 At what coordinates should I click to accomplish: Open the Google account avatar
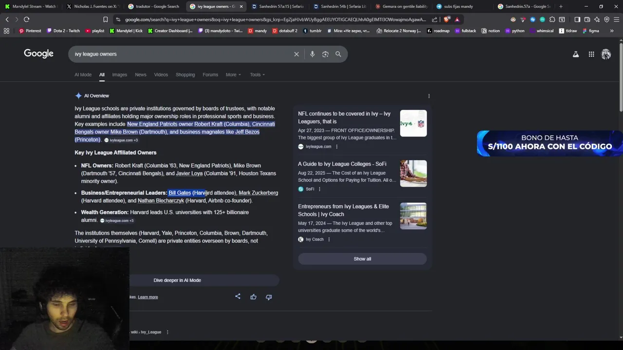(606, 54)
